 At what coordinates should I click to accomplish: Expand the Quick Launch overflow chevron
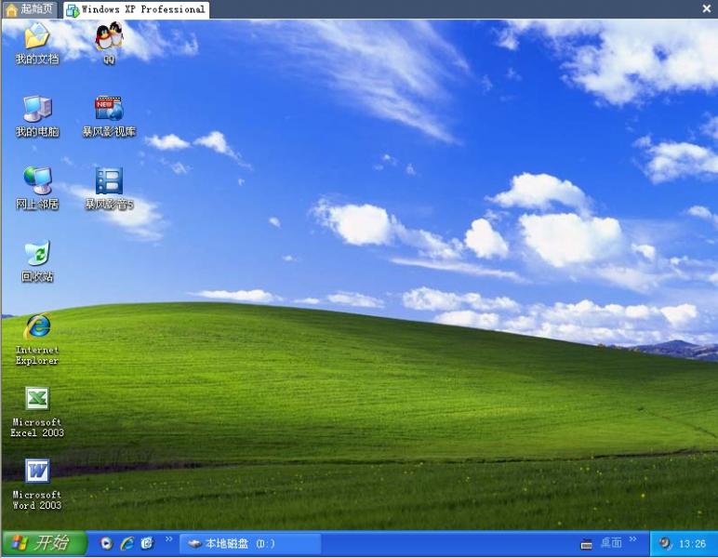[x=169, y=539]
